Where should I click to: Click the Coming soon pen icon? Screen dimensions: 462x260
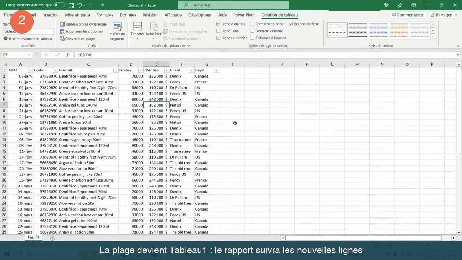pyautogui.click(x=400, y=5)
